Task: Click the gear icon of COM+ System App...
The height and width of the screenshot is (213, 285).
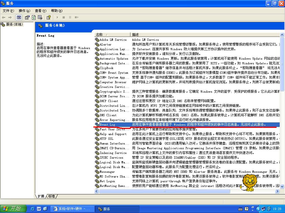Action: (97, 77)
